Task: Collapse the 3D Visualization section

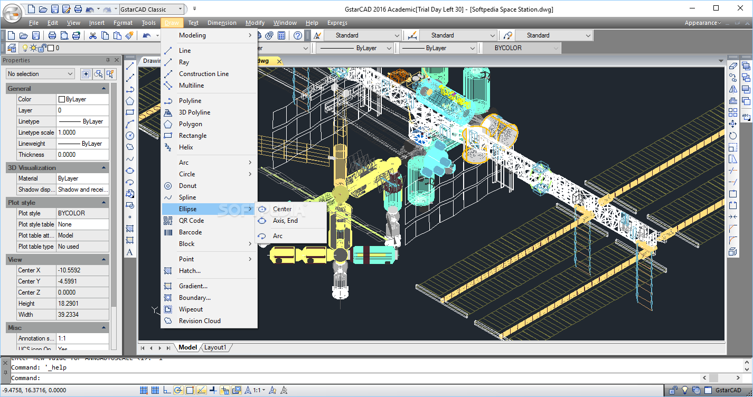Action: 104,168
